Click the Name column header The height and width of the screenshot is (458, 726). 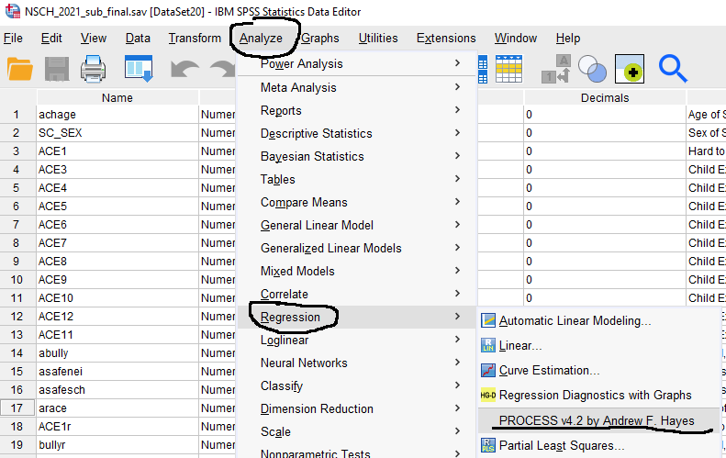pyautogui.click(x=117, y=97)
